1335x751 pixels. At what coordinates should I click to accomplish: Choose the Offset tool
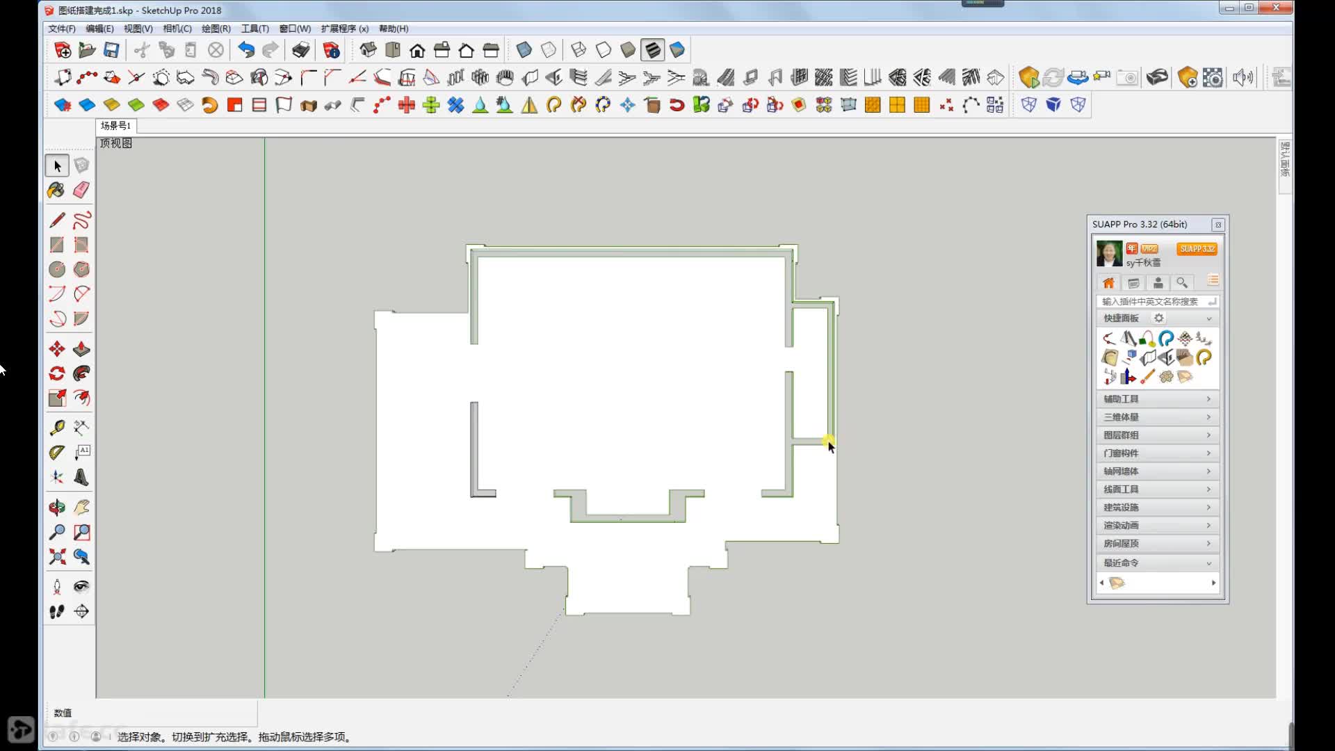[81, 398]
